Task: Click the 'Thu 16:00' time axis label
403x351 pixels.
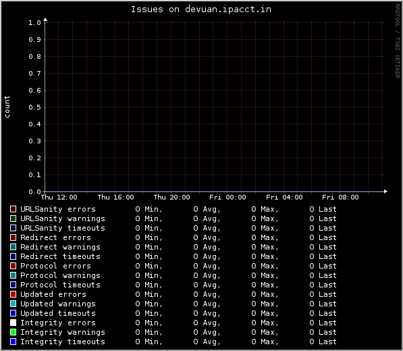Action: click(115, 197)
